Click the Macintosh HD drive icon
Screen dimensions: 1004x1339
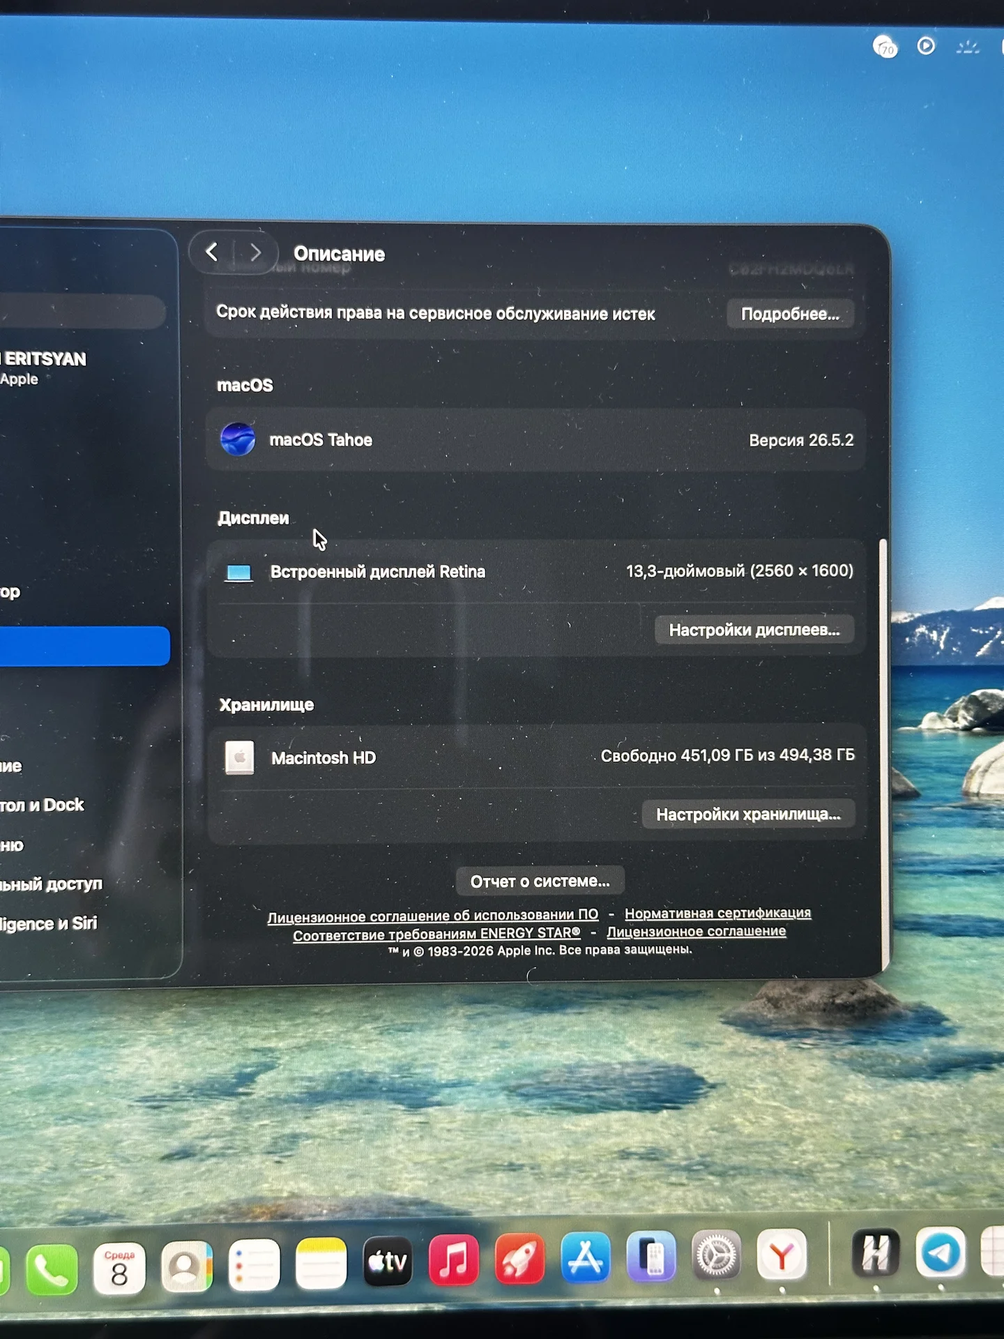[239, 757]
